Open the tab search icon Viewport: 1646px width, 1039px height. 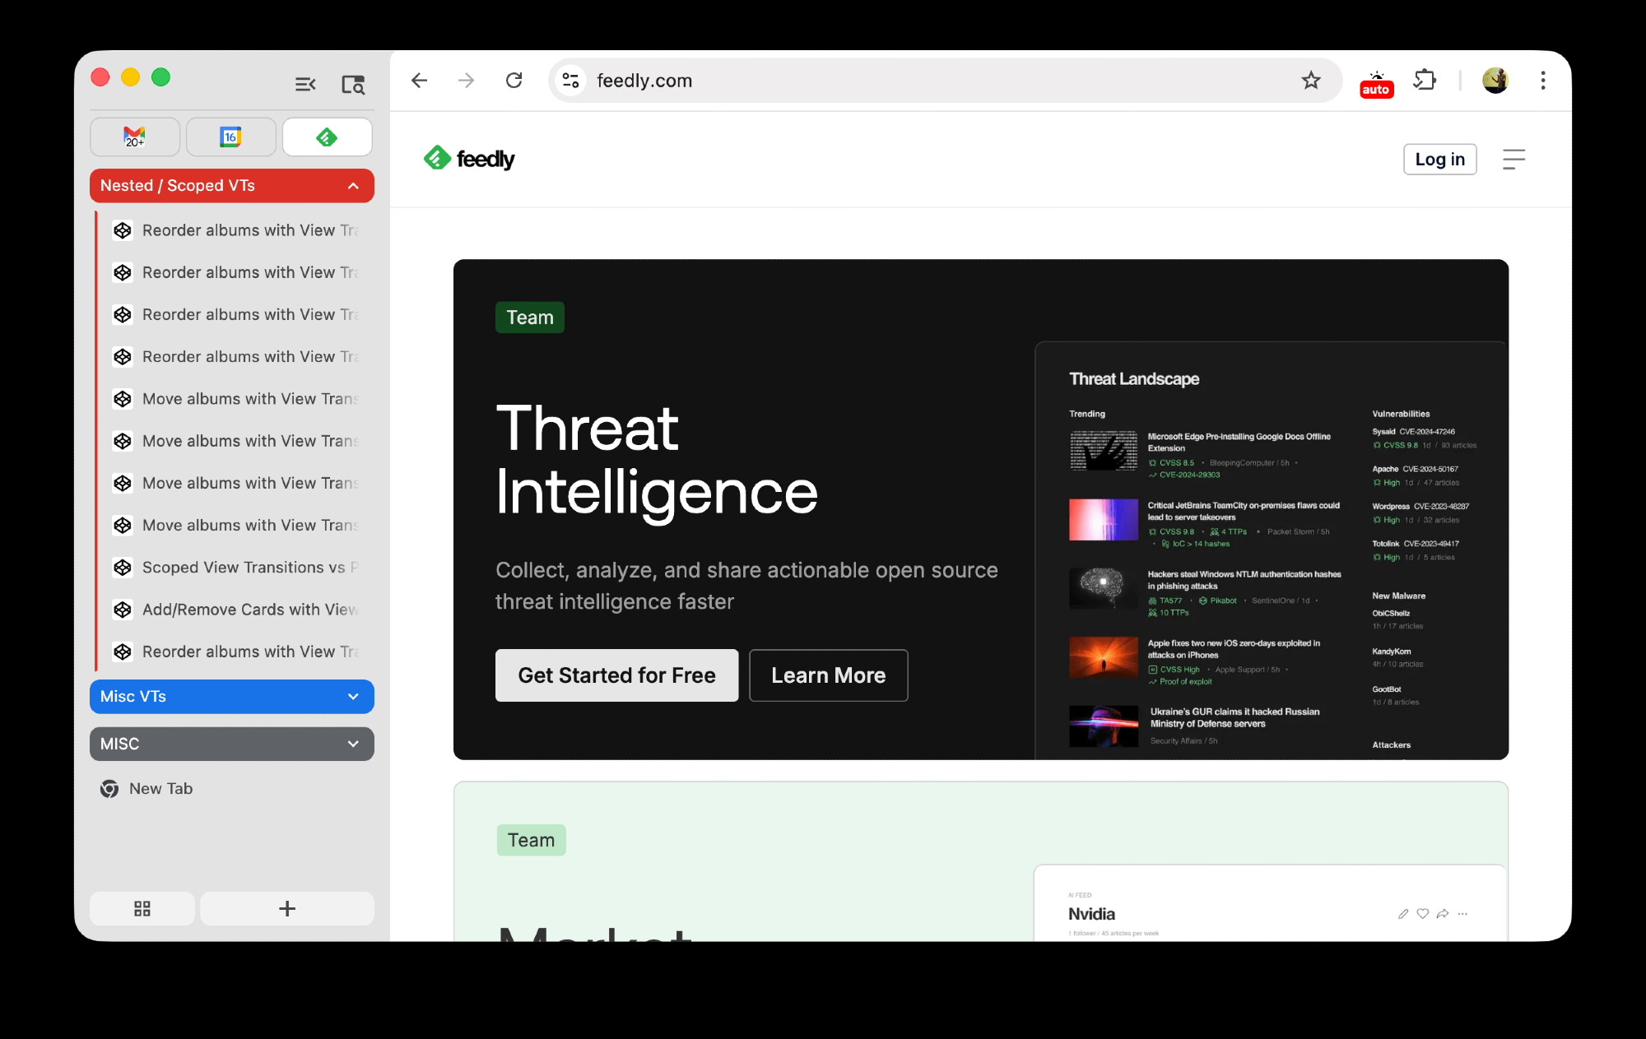tap(353, 84)
